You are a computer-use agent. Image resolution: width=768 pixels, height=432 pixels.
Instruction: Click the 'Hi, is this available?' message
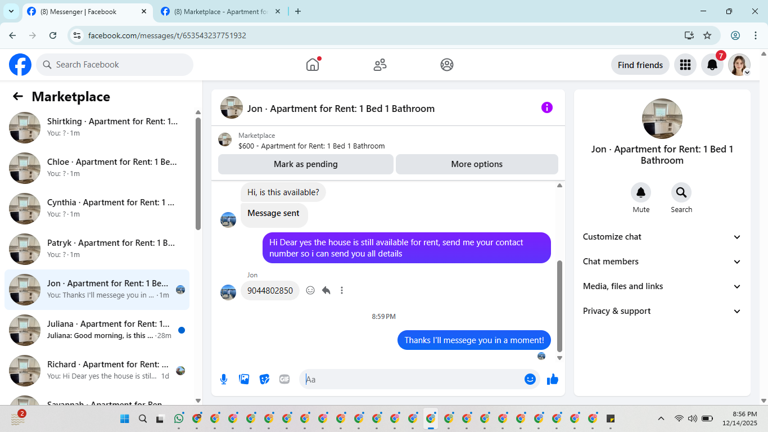point(283,192)
